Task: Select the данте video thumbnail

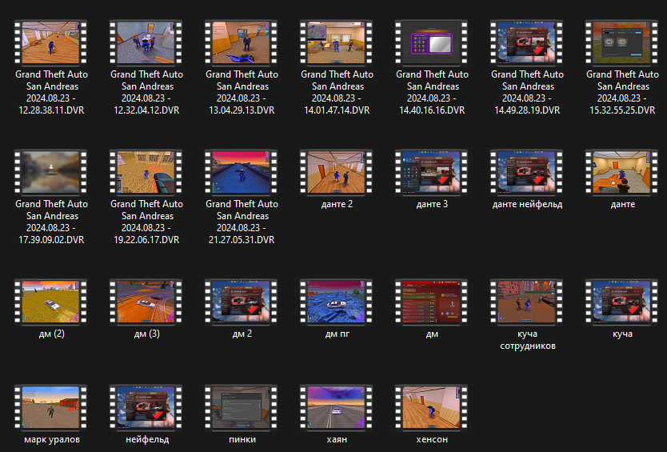Action: (622, 172)
